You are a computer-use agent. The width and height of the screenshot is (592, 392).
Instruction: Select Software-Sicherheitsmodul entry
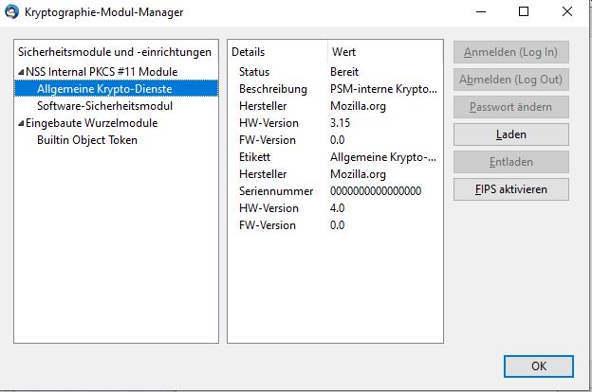point(104,106)
